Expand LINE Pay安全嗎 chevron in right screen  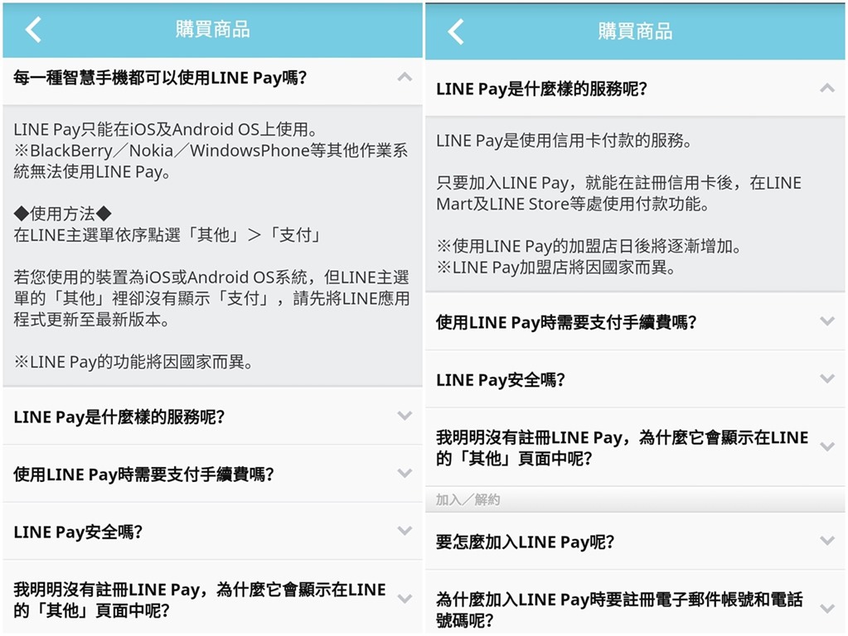[827, 378]
